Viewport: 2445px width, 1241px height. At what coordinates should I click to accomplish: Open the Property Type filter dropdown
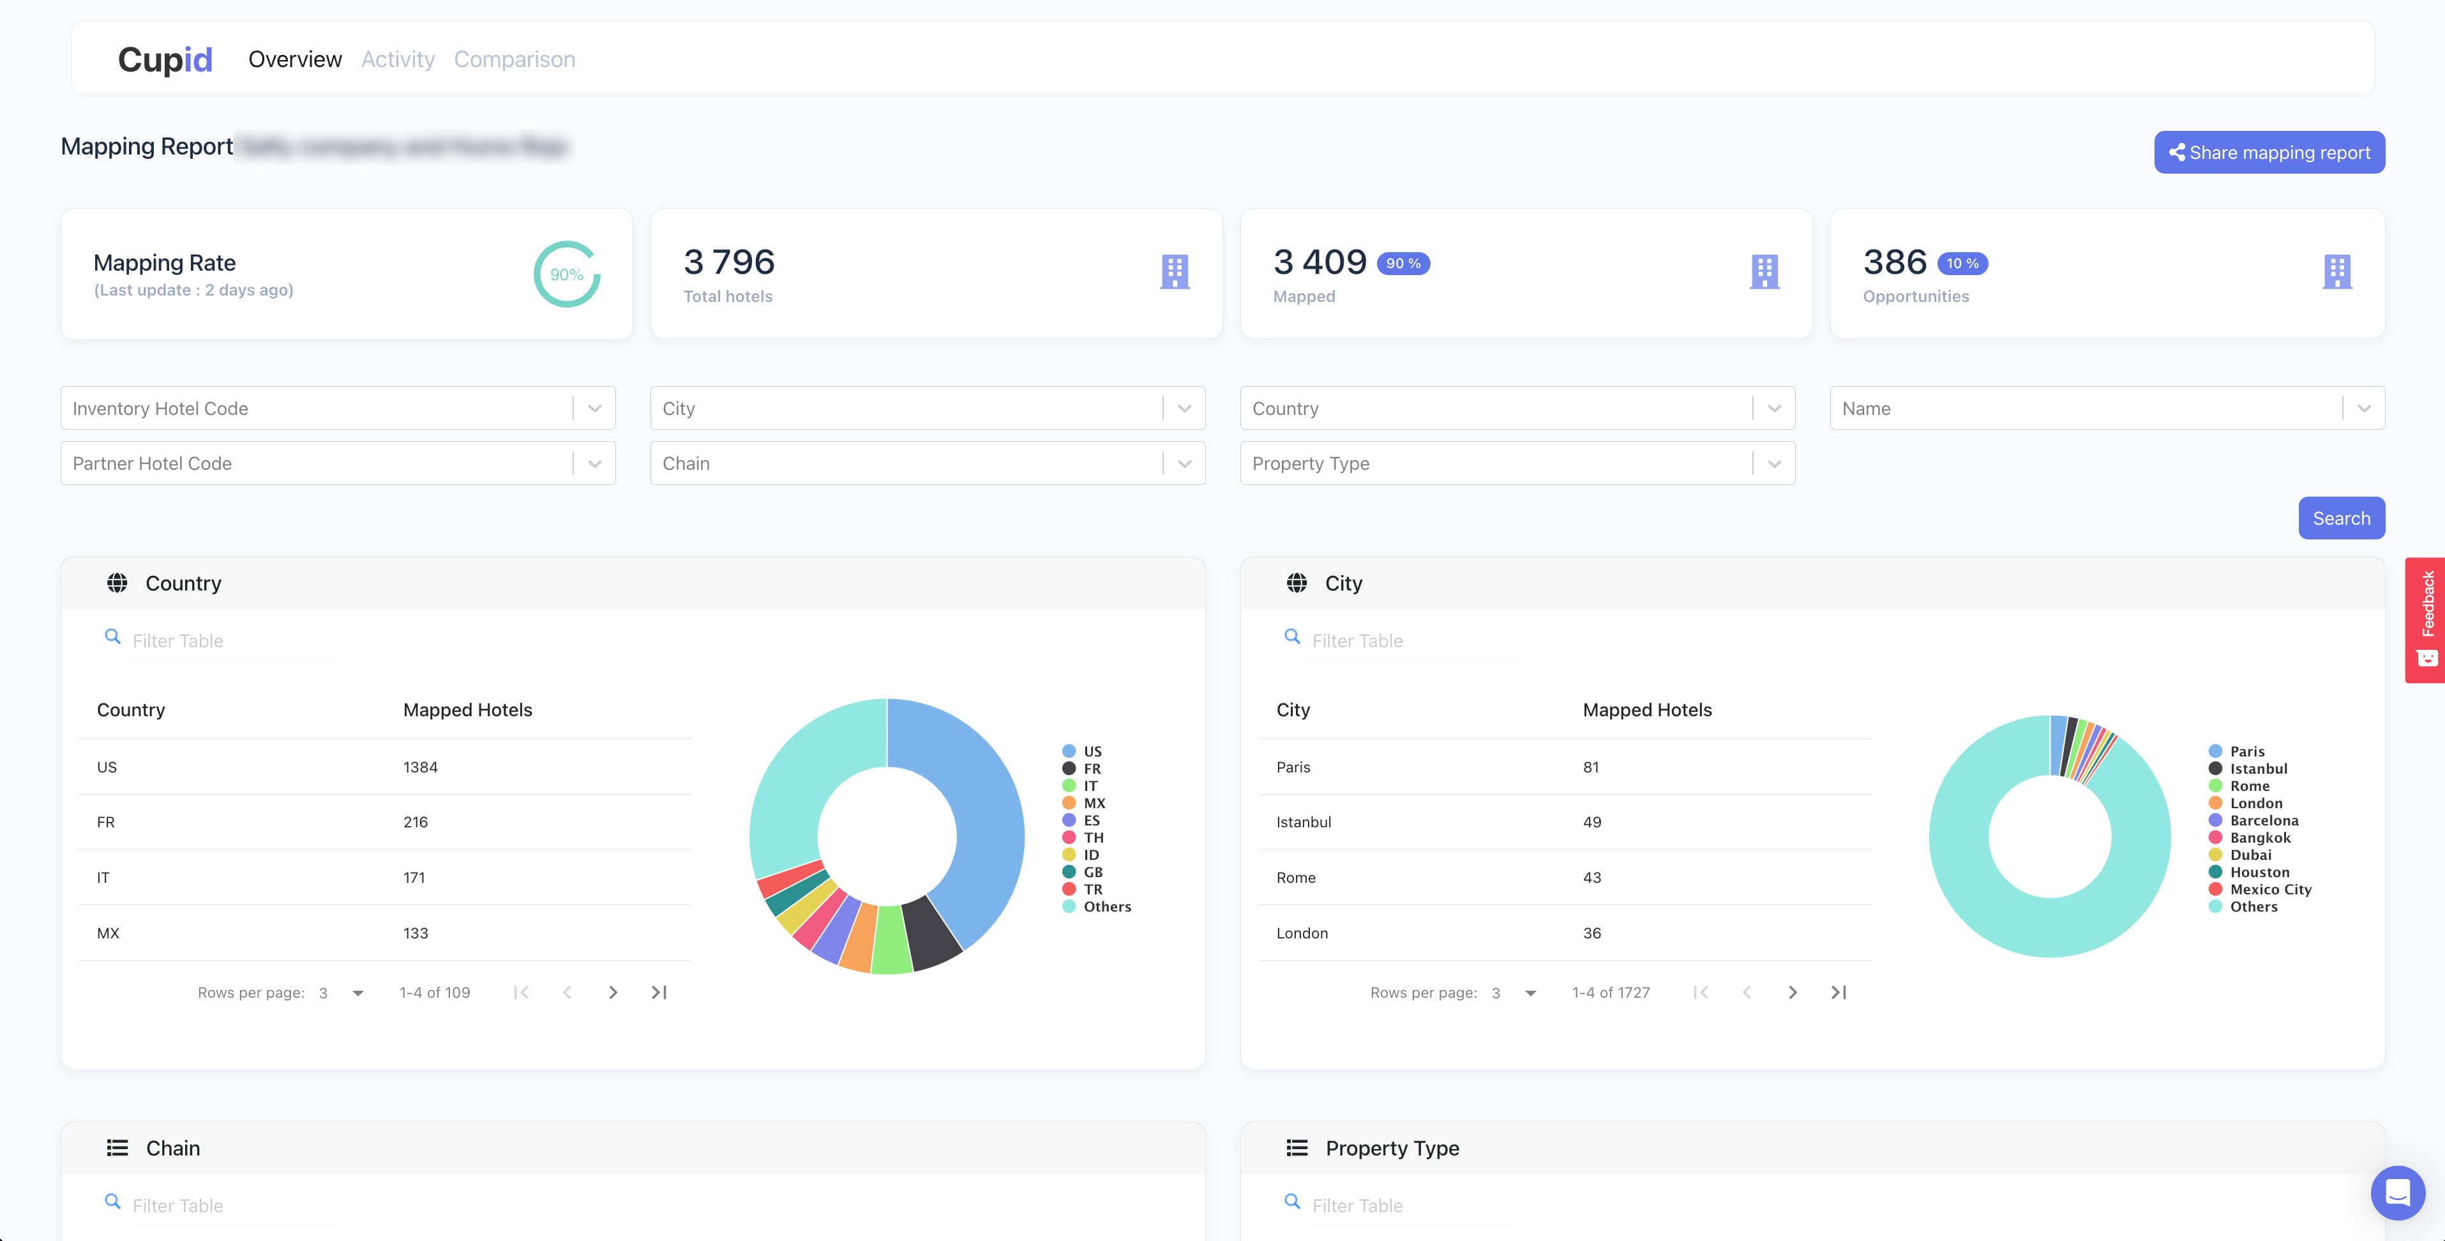click(x=1774, y=464)
